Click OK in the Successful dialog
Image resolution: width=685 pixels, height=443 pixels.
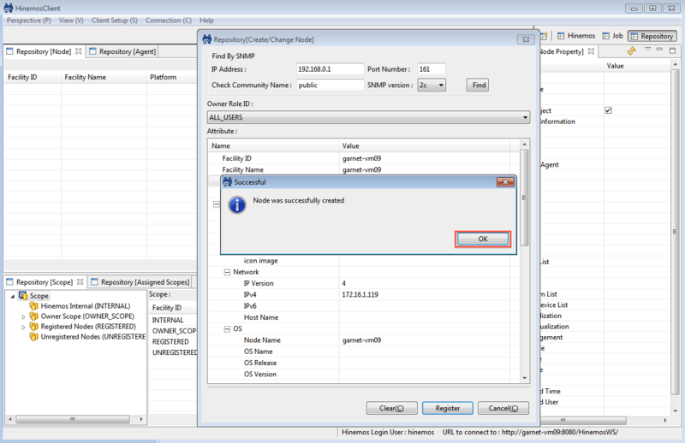pos(483,239)
